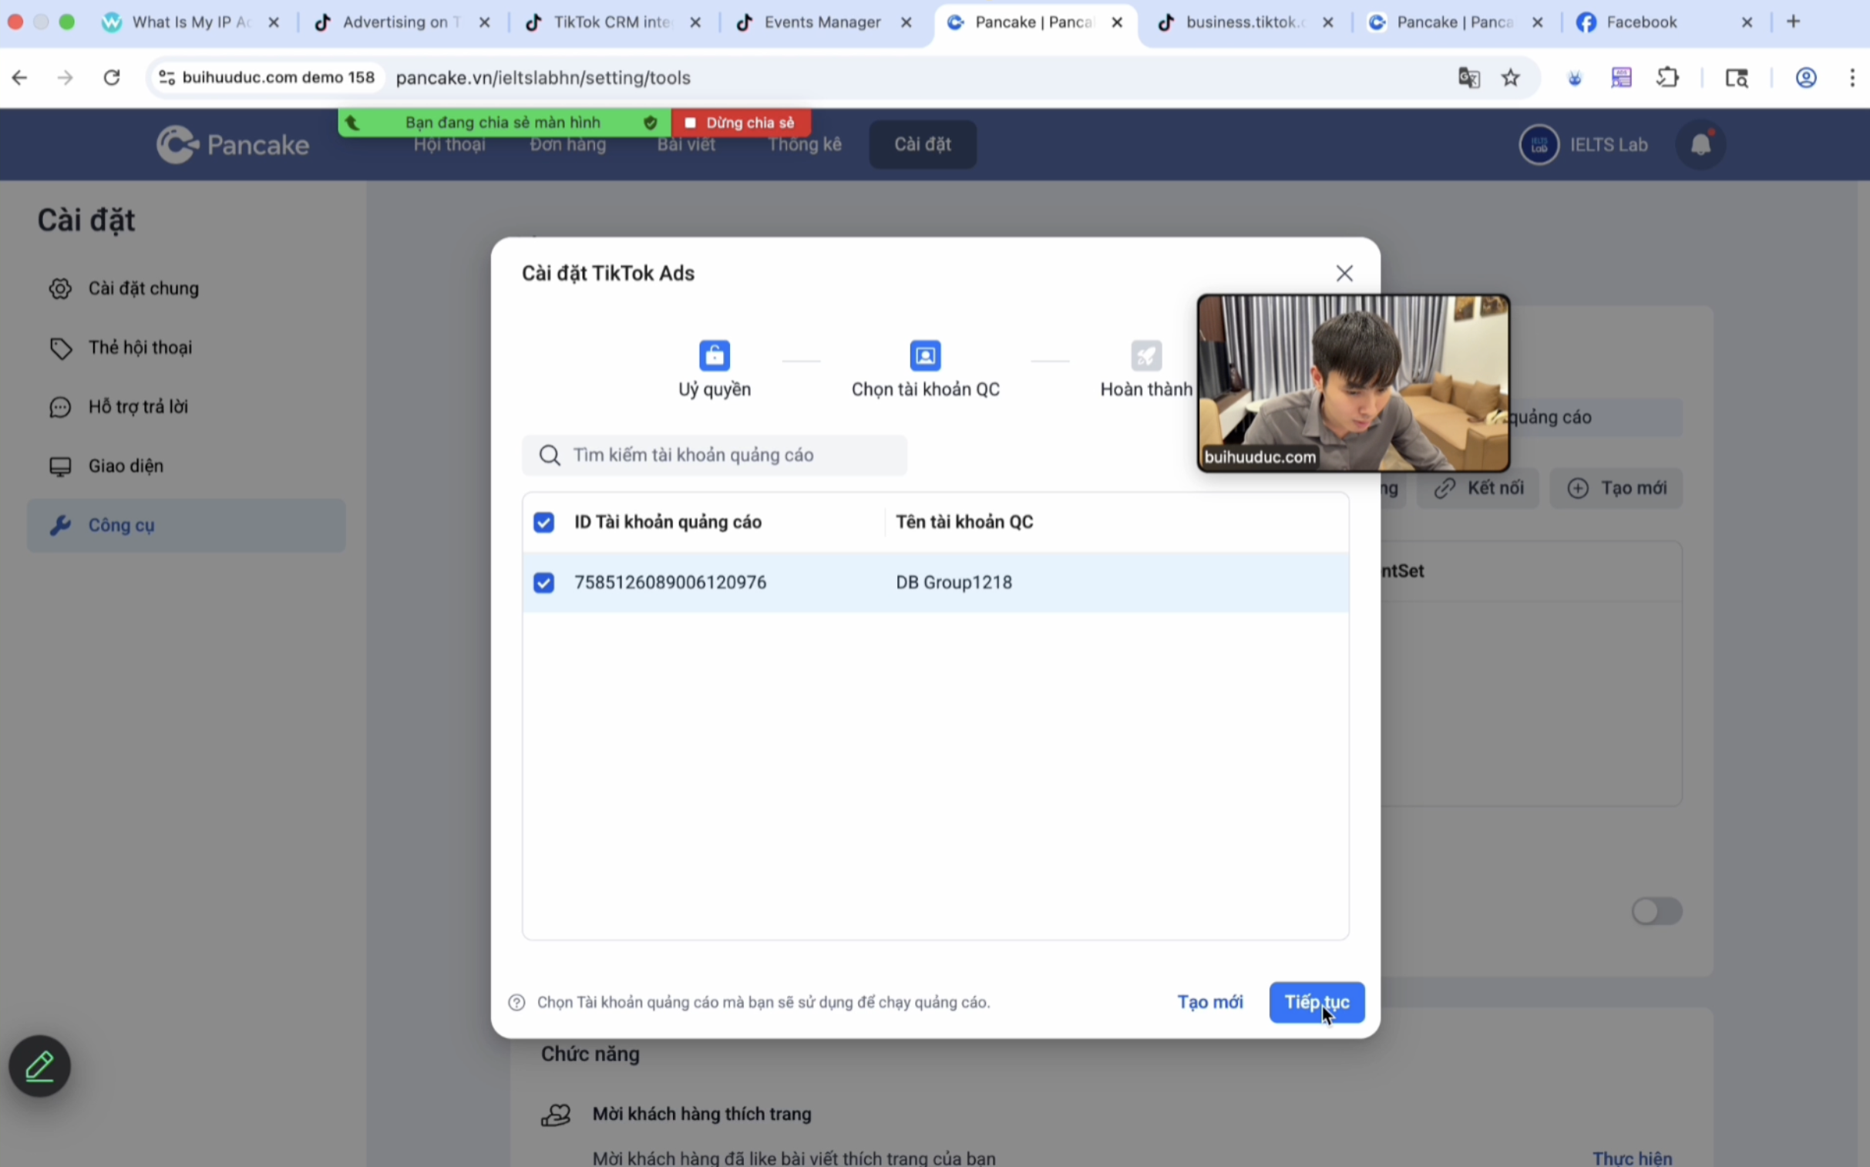Screen dimensions: 1870x1167
Task: Toggle the select-all checkbox in table header
Action: click(x=543, y=523)
